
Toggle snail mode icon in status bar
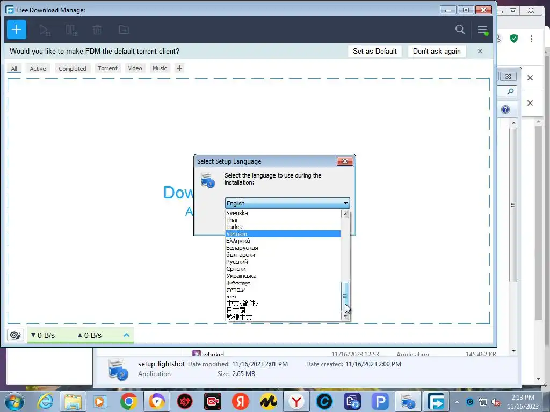coord(15,335)
